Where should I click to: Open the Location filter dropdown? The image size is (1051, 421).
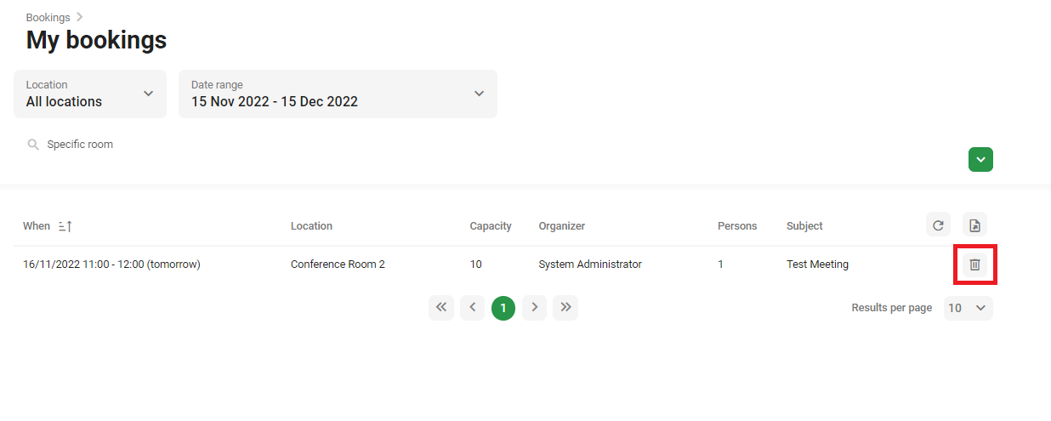90,94
